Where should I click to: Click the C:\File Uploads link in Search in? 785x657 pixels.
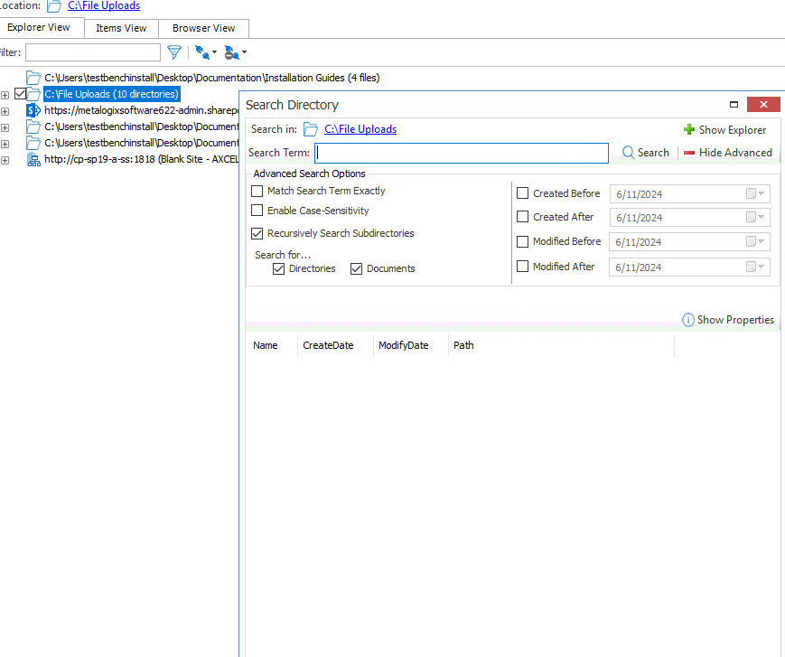(360, 129)
